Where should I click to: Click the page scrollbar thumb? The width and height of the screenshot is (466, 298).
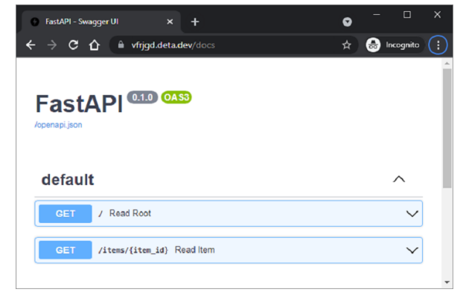pyautogui.click(x=447, y=129)
